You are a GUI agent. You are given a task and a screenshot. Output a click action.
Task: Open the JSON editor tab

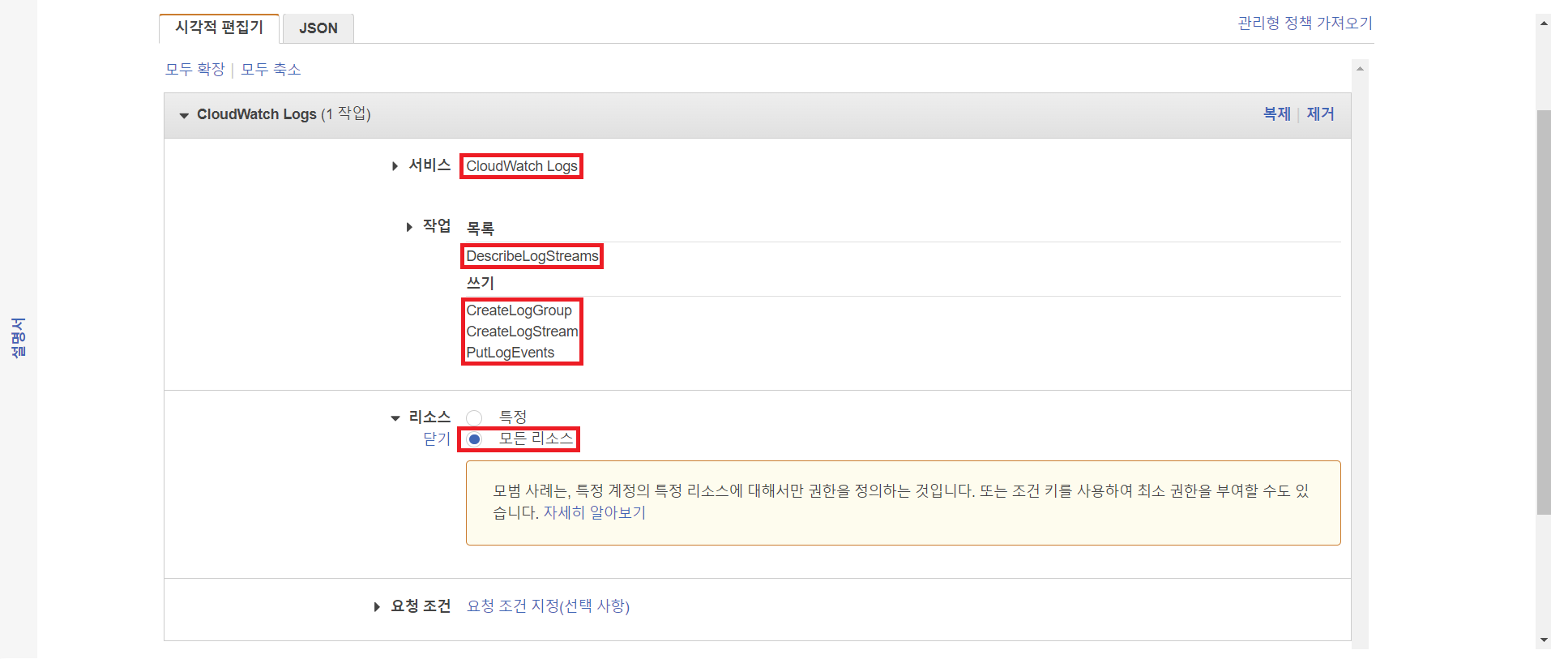(318, 28)
